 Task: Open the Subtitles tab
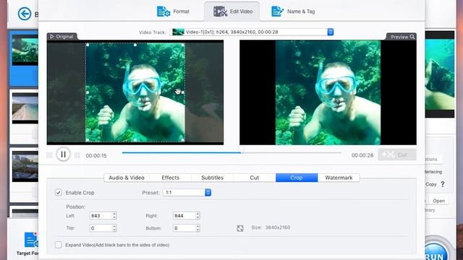point(212,178)
